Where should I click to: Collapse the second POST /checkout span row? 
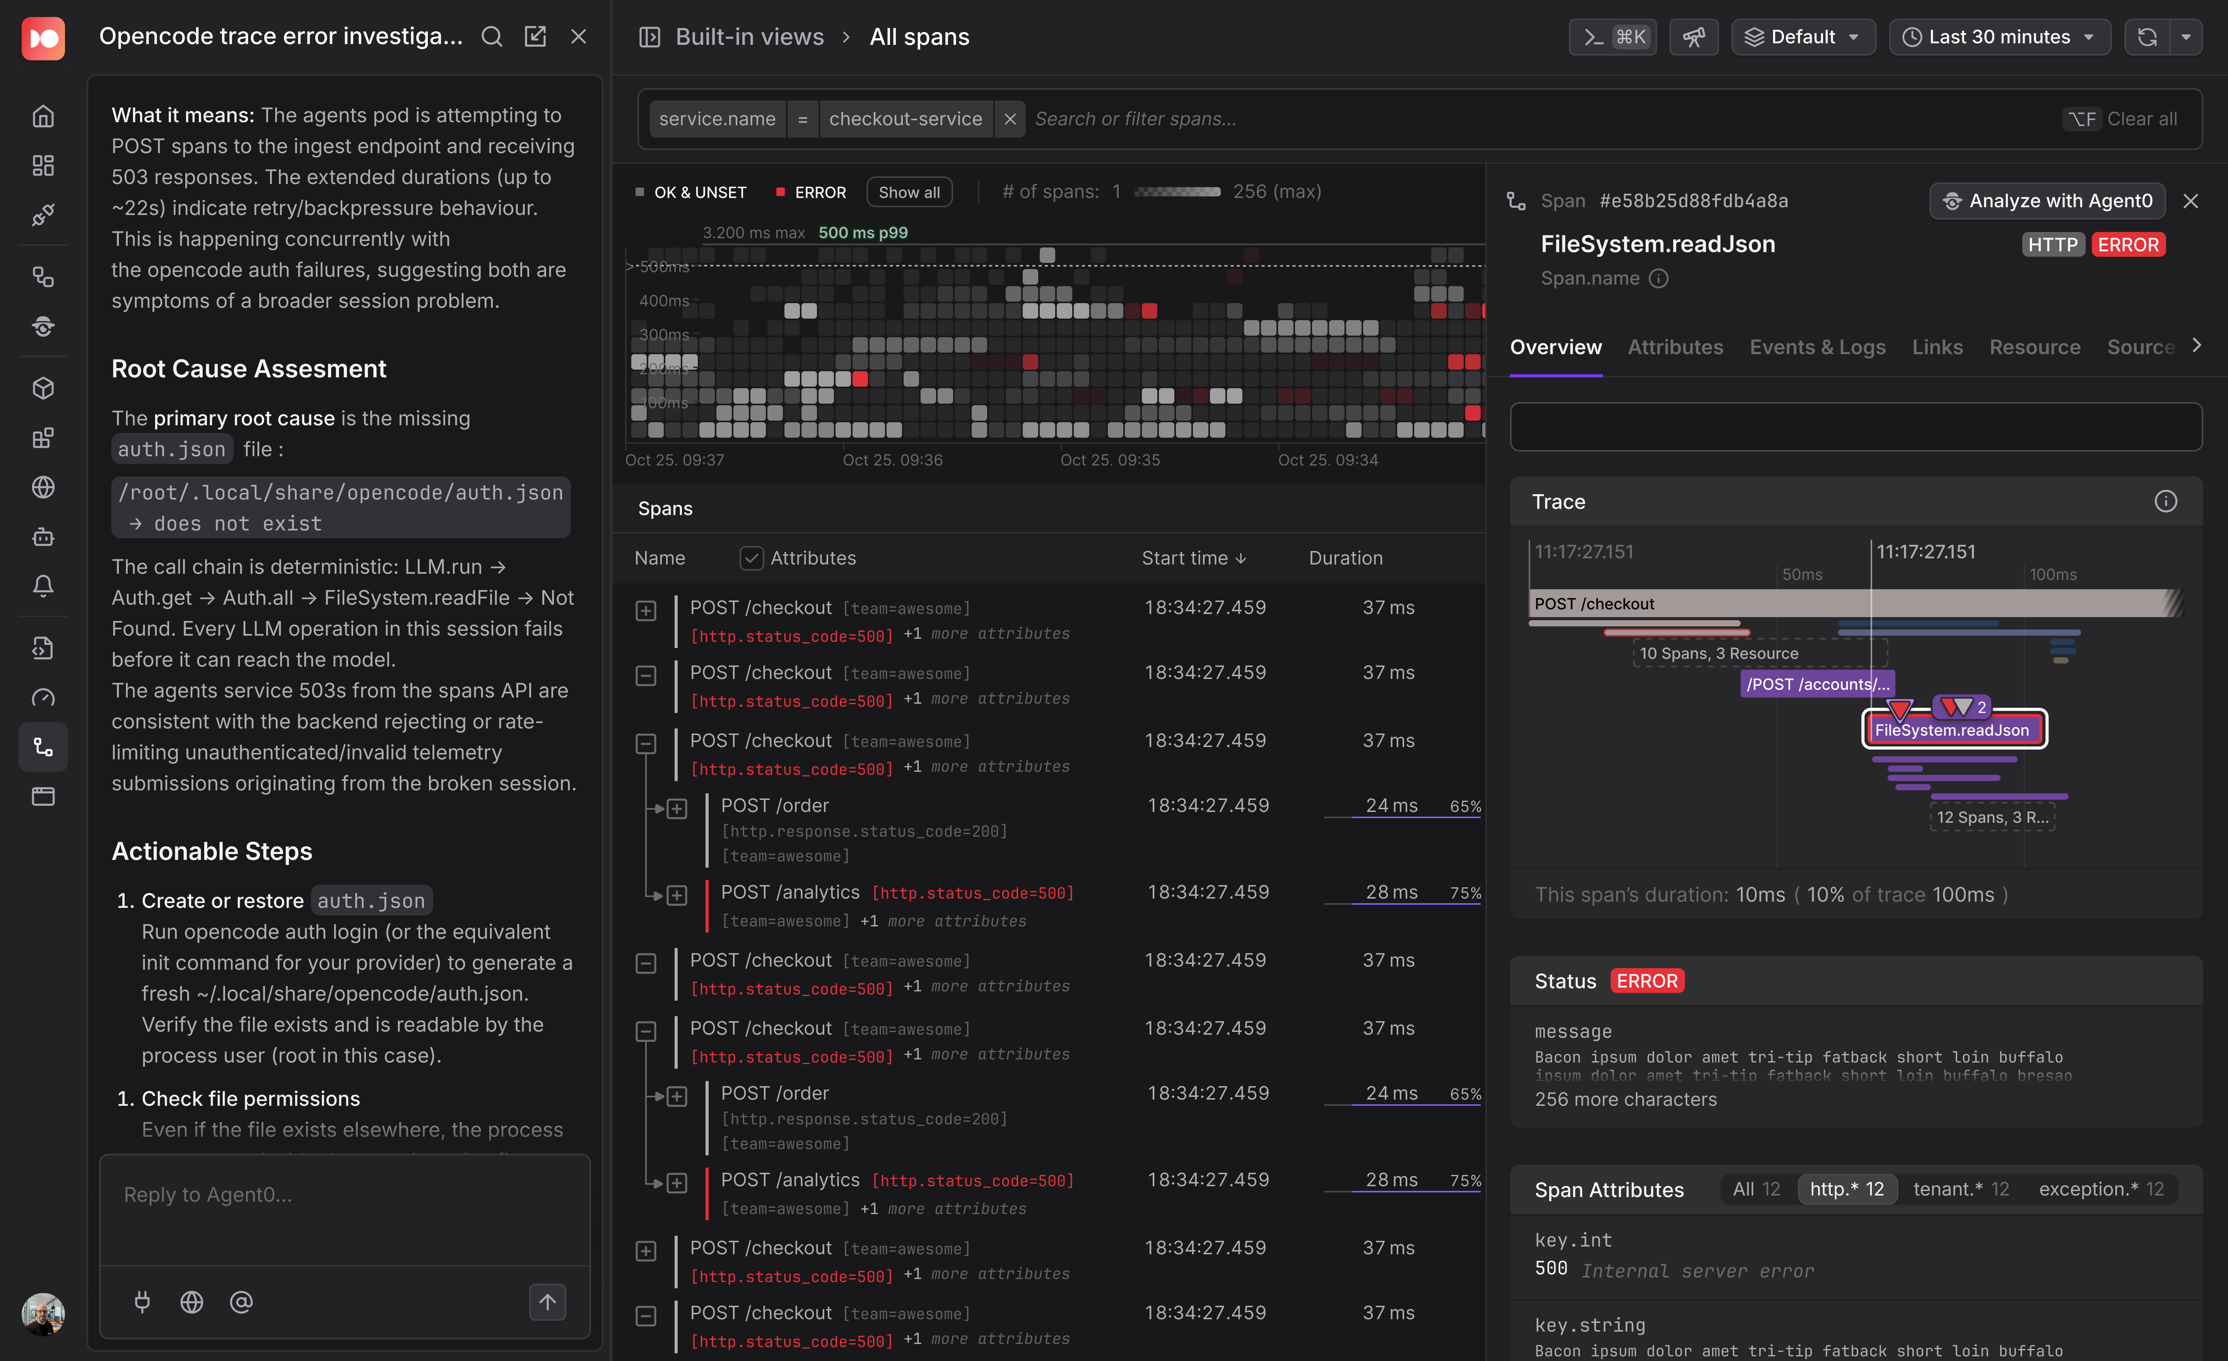pyautogui.click(x=646, y=675)
